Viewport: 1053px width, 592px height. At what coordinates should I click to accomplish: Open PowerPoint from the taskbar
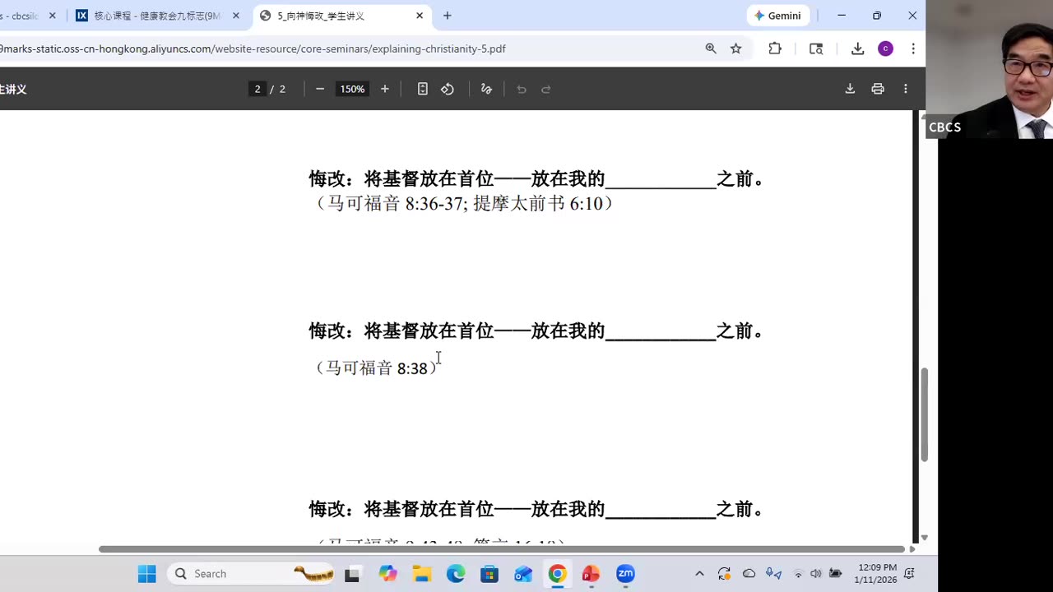(x=591, y=573)
